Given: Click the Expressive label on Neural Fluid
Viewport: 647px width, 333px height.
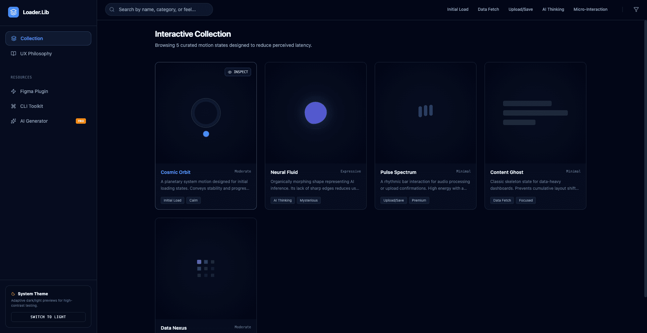Looking at the screenshot, I should click(x=350, y=172).
